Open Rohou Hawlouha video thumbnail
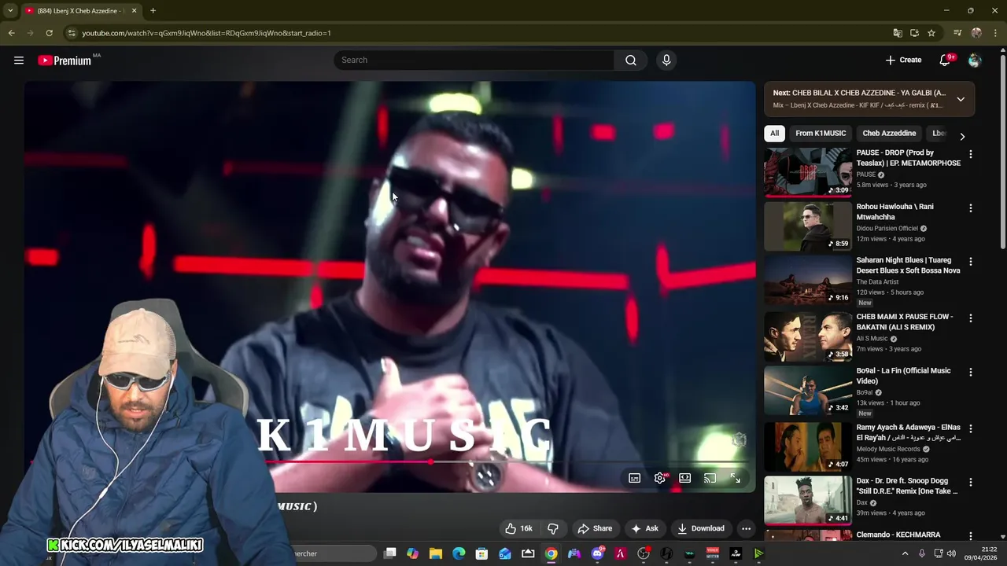This screenshot has height=566, width=1007. tap(808, 226)
